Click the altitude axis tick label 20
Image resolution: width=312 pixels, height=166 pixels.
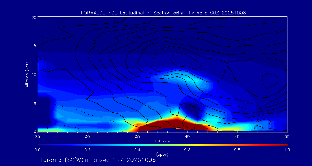[x=34, y=17]
